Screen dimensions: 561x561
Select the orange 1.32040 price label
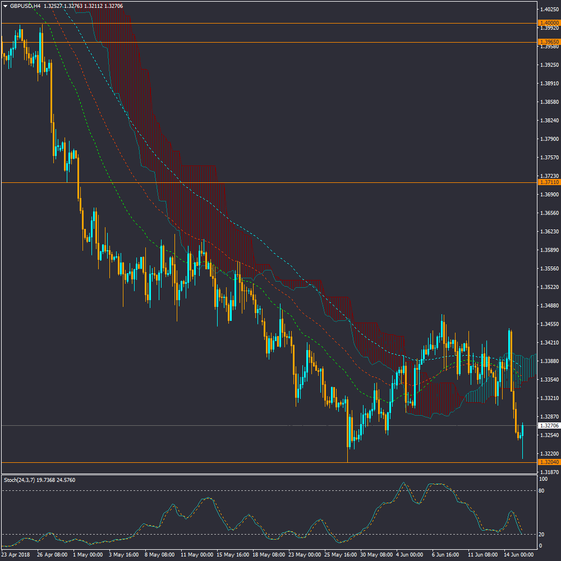[548, 462]
